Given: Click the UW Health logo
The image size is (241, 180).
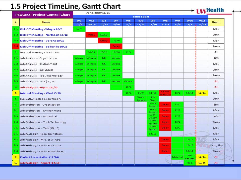Looking at the screenshot, I should 214,11.
